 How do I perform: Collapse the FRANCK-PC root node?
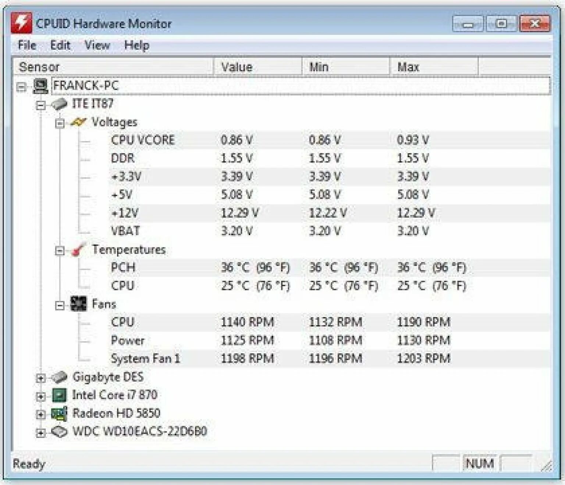pos(22,87)
